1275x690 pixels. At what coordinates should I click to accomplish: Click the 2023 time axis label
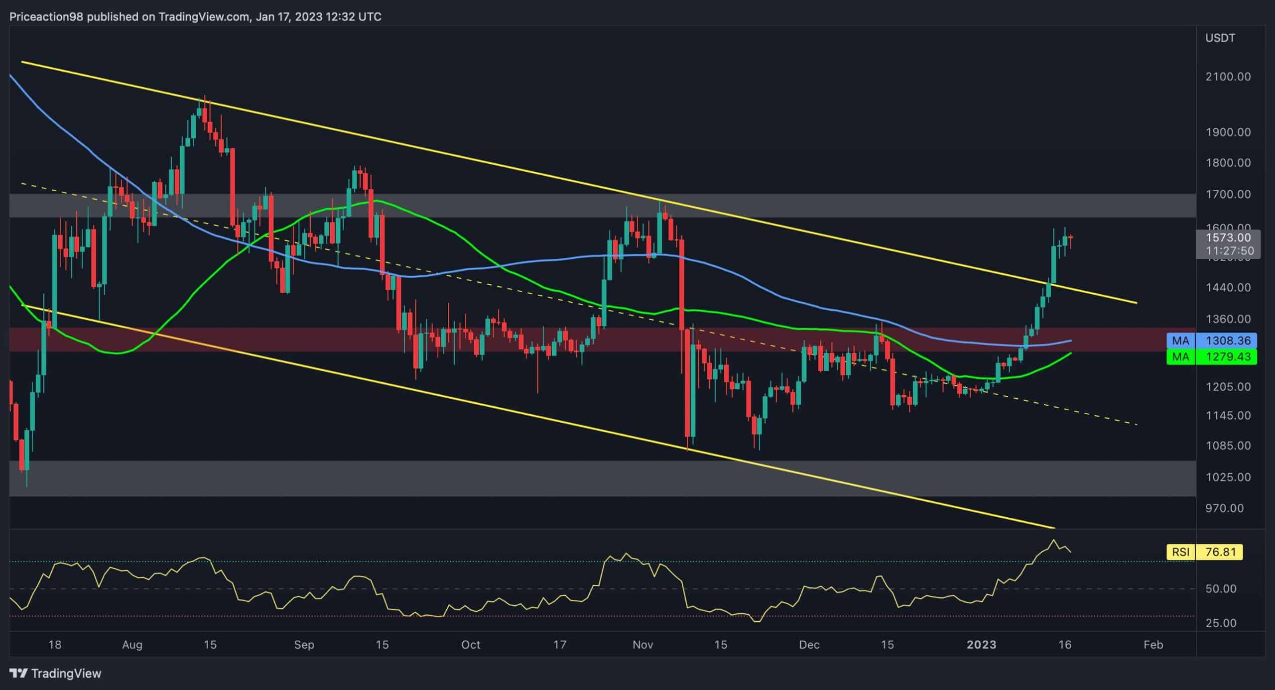pos(981,645)
